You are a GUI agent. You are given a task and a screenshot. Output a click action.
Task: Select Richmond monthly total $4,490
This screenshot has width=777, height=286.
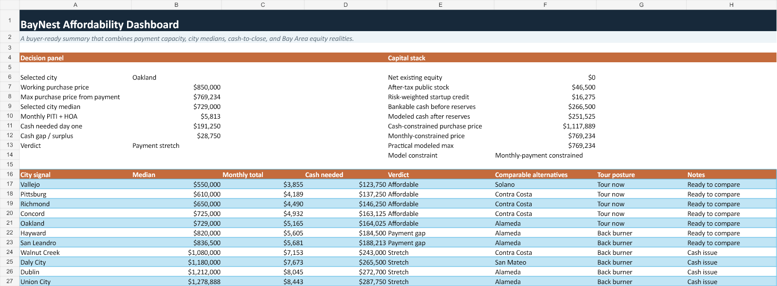pos(263,204)
